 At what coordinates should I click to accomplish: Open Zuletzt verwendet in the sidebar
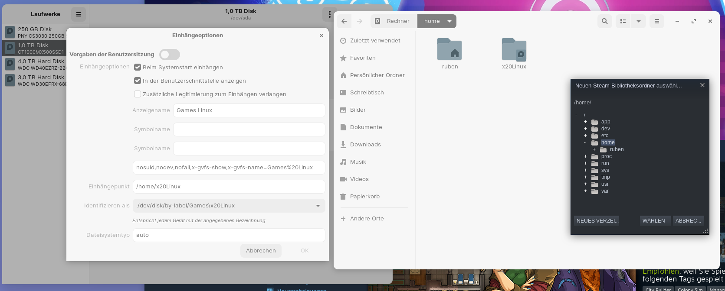[374, 41]
